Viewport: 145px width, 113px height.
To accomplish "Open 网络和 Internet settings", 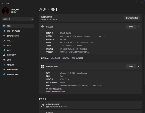I will (x=18, y=36).
